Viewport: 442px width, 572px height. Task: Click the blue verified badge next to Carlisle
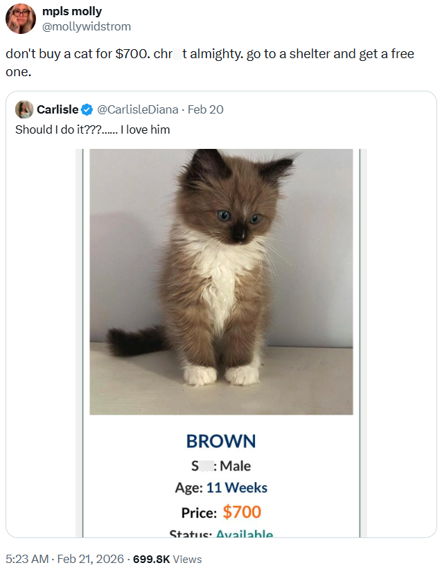click(x=85, y=109)
